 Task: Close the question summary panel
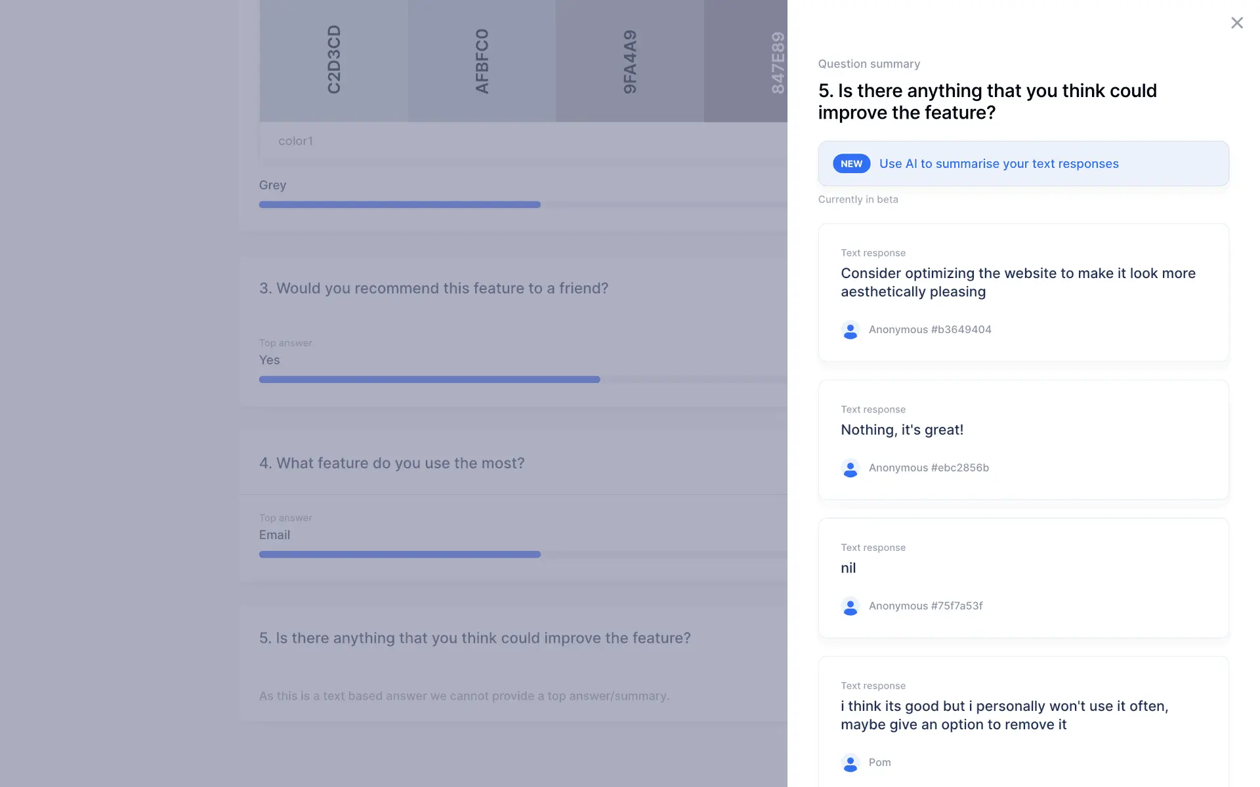[x=1236, y=23]
